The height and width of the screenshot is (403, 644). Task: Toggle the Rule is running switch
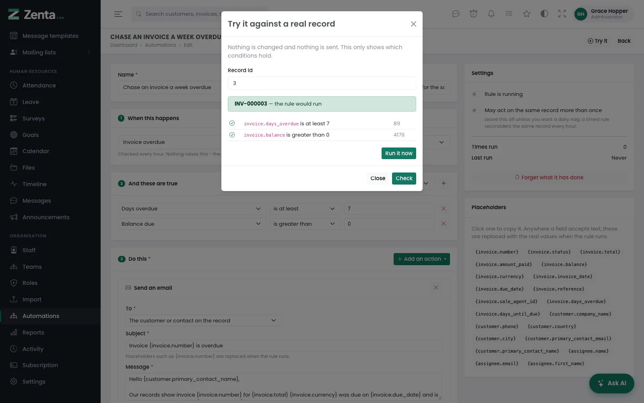pyautogui.click(x=476, y=94)
